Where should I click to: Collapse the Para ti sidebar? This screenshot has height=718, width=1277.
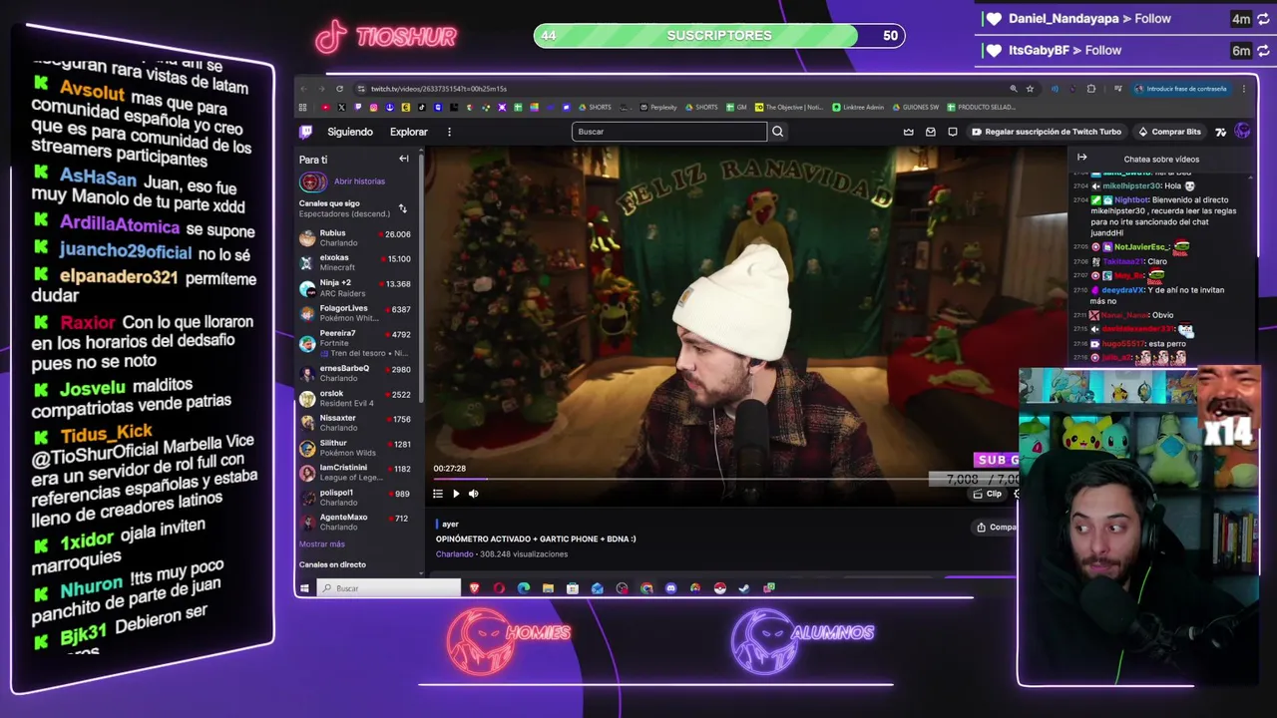pyautogui.click(x=404, y=159)
